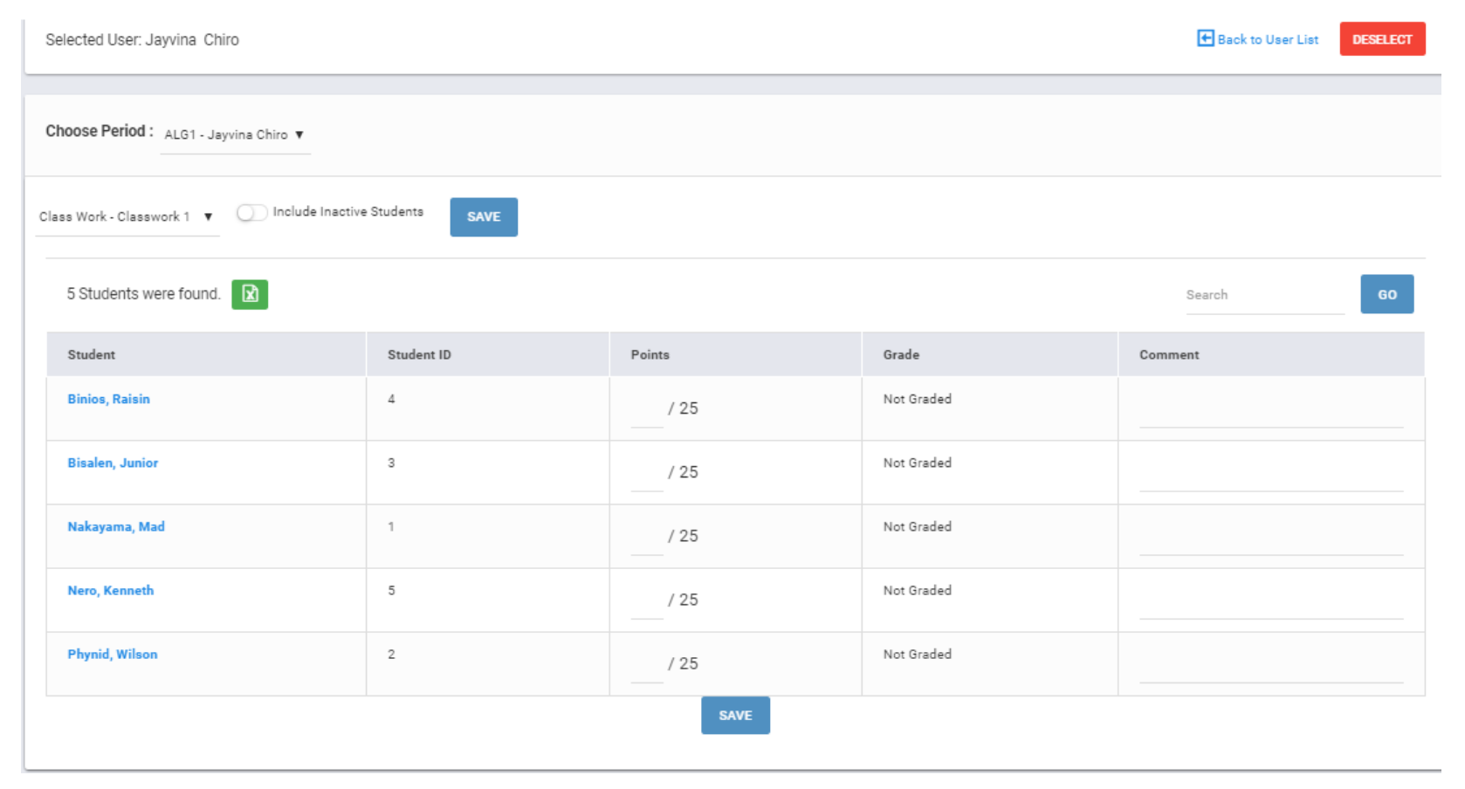Click comment field for Phynid, Wilson
The height and width of the screenshot is (789, 1465).
[x=1270, y=667]
